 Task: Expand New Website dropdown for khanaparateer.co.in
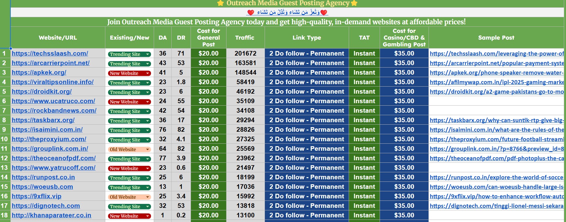pyautogui.click(x=148, y=216)
